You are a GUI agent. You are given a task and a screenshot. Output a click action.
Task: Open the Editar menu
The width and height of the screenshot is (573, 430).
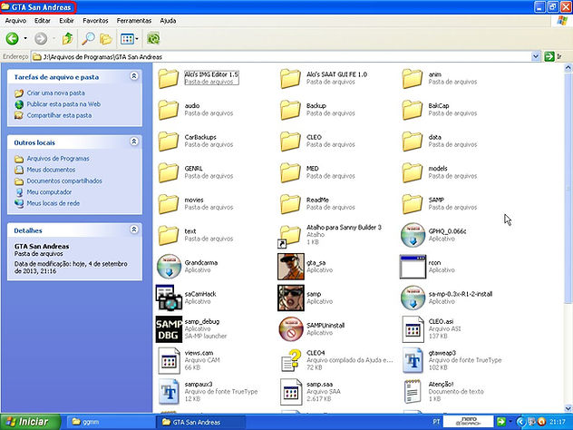point(43,21)
